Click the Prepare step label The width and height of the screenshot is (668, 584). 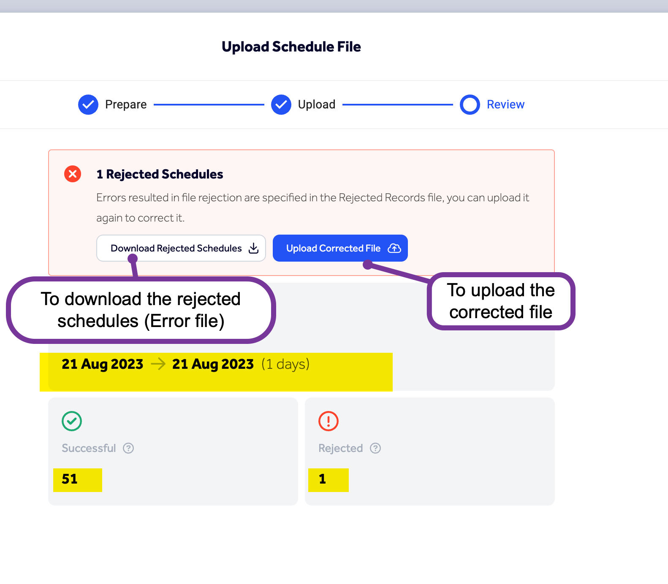point(125,104)
